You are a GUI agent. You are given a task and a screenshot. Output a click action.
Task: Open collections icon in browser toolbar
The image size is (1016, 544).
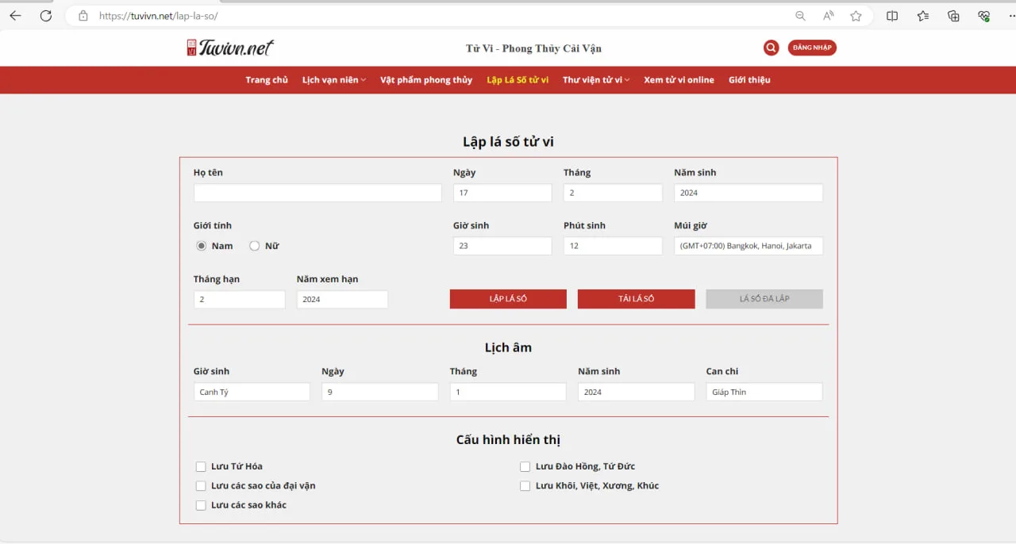[x=953, y=16]
